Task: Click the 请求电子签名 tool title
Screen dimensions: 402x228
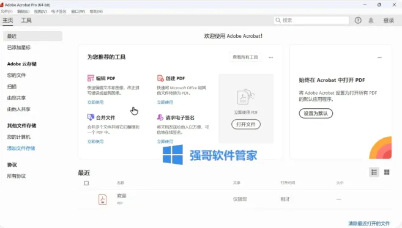Action: 180,117
